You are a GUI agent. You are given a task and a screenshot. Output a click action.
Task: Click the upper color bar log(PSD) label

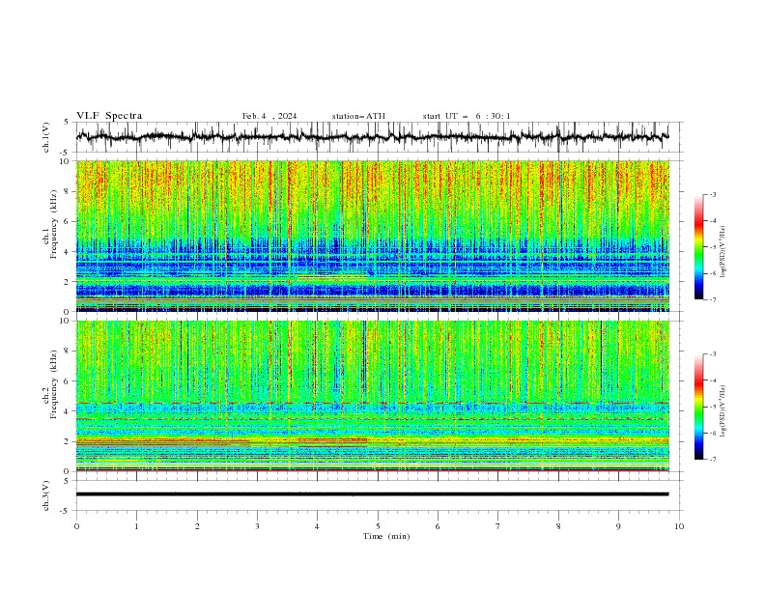pos(722,252)
